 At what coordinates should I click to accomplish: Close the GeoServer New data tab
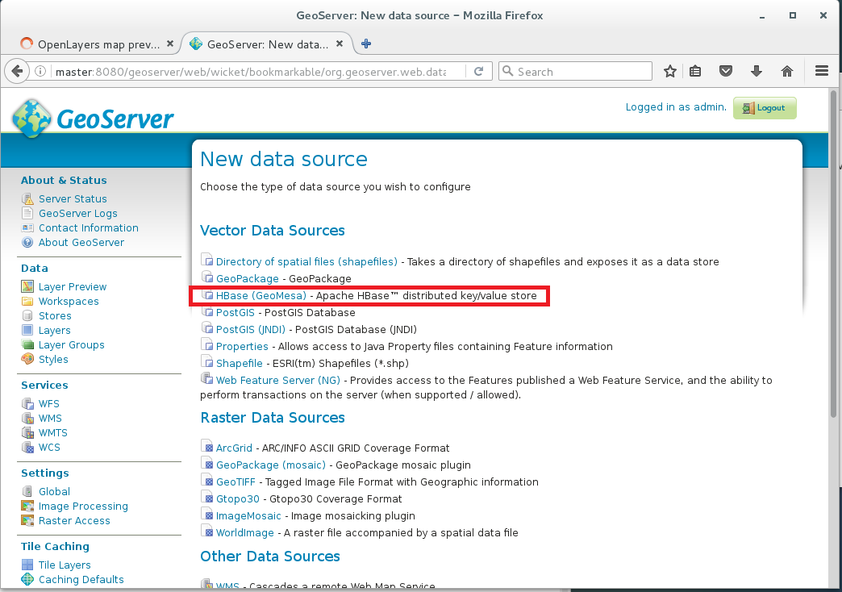pos(340,44)
